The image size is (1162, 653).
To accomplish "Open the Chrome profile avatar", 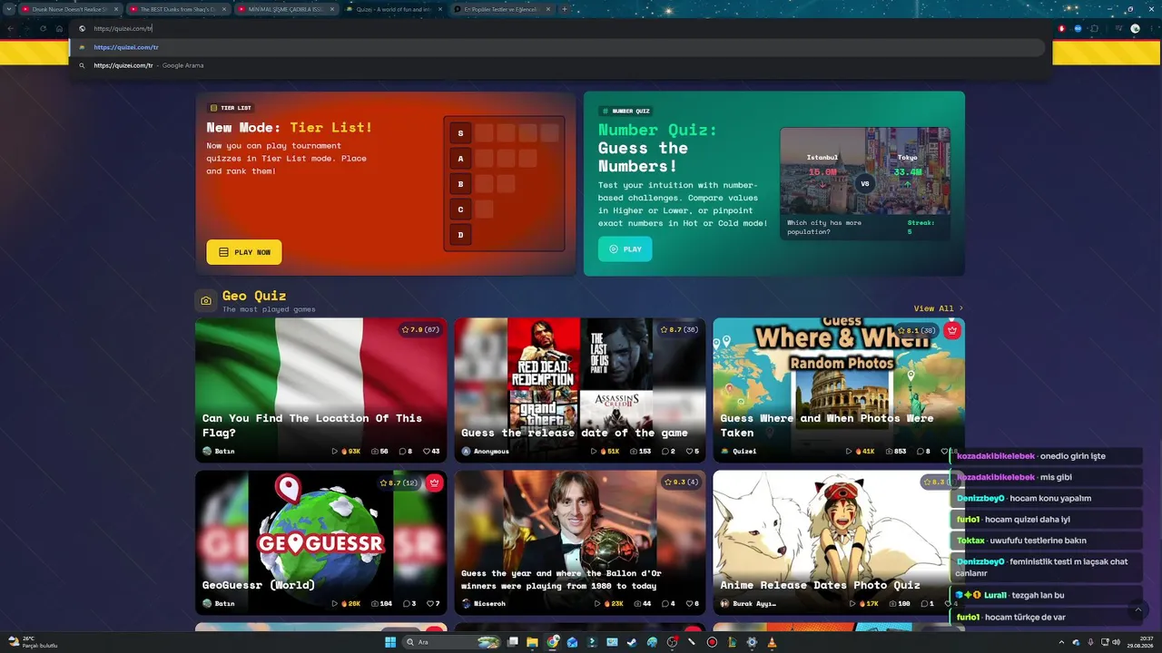I will point(1135,28).
